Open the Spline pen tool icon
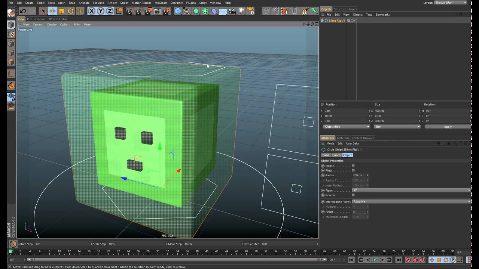The height and width of the screenshot is (269, 479). (x=187, y=11)
